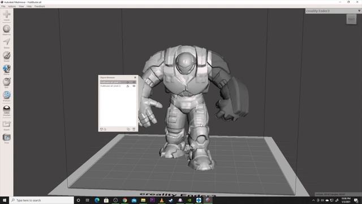Open the notification center
The height and width of the screenshot is (204, 362).
coord(356,200)
